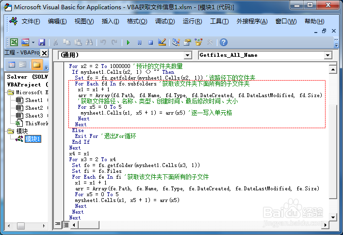Open Help with the question mark icon
This screenshot has width=343, height=235.
224,42
